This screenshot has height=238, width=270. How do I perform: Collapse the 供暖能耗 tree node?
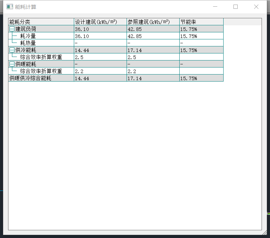point(12,64)
